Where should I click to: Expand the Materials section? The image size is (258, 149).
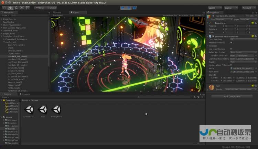tap(207, 46)
